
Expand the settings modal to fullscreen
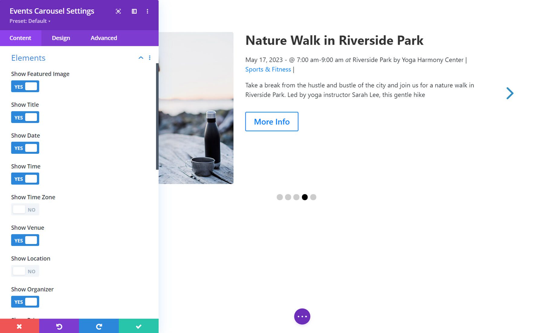[x=118, y=11]
